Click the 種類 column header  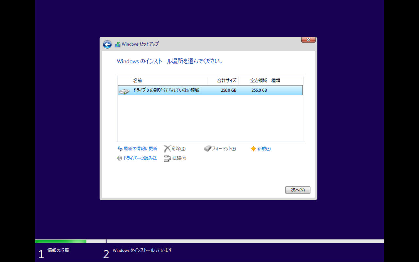(x=286, y=81)
